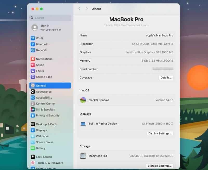208x170 pixels.
Task: Click the Notifications bell icon
Action: click(33, 59)
